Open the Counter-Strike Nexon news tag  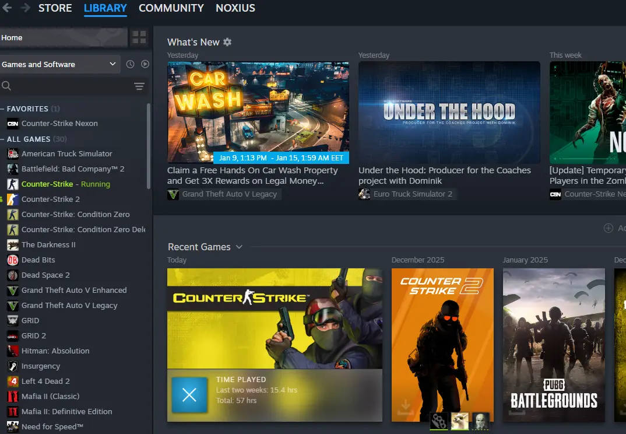pos(588,194)
